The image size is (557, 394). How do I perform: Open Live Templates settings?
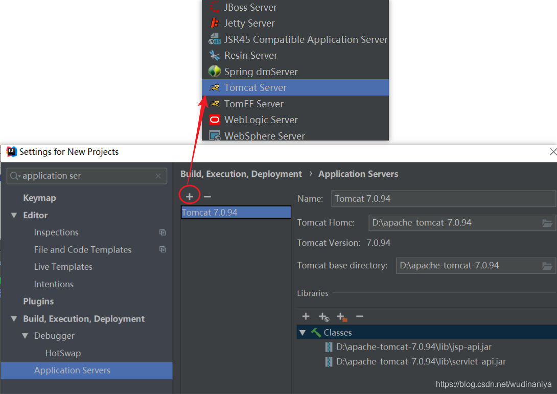(x=63, y=267)
